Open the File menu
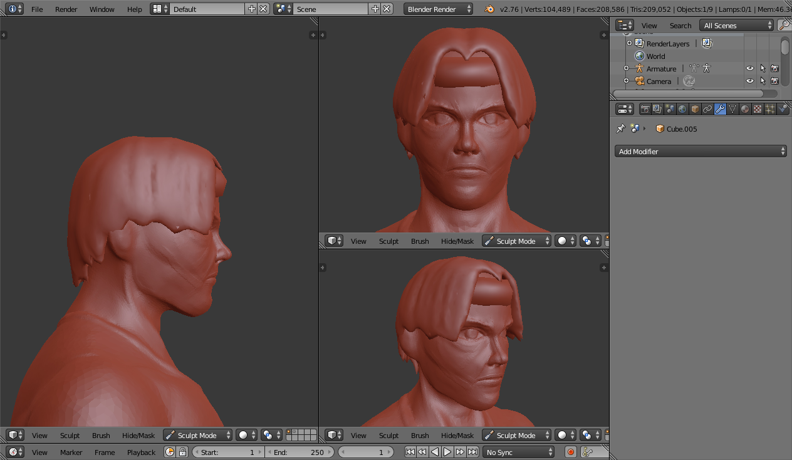Image resolution: width=792 pixels, height=460 pixels. pyautogui.click(x=37, y=9)
